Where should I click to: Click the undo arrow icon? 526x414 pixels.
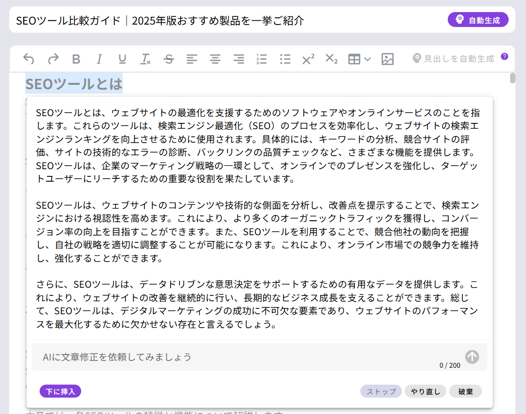pyautogui.click(x=29, y=59)
